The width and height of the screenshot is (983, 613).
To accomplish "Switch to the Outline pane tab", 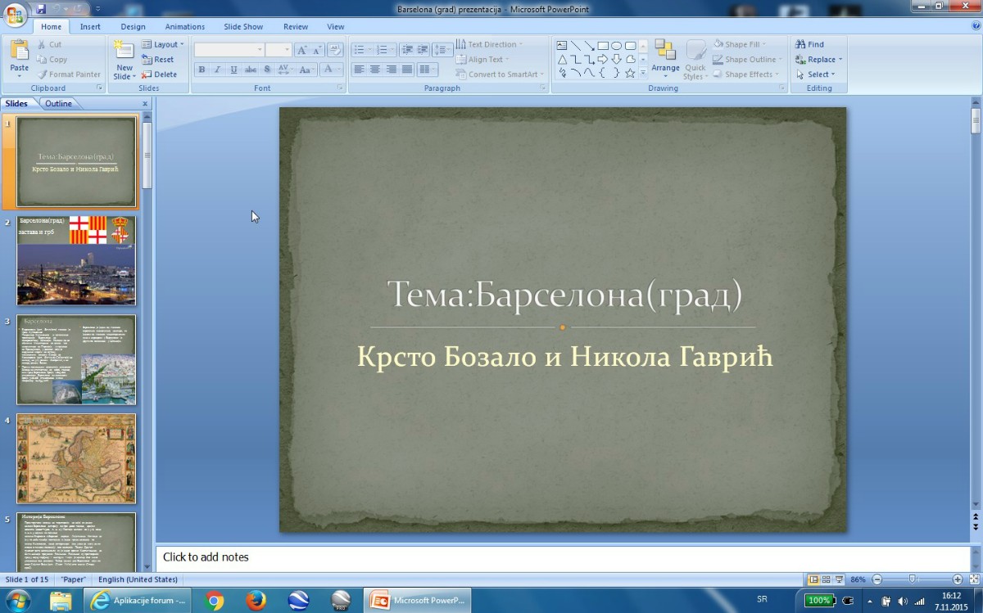I will pyautogui.click(x=58, y=103).
